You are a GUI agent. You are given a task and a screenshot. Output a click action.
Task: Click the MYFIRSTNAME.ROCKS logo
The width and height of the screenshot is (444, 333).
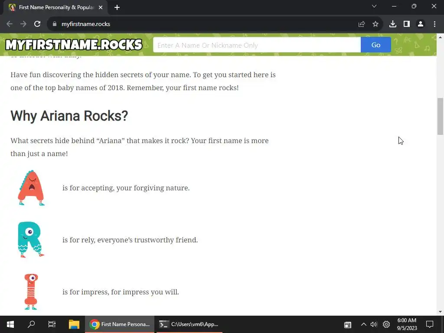pos(74,45)
